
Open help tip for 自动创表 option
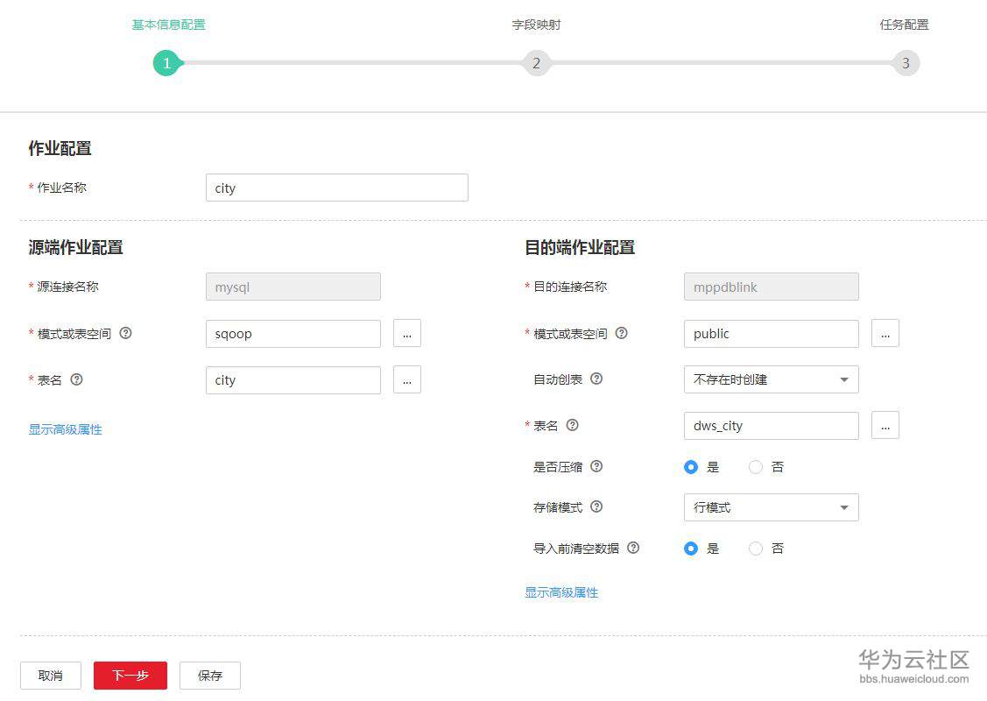point(597,379)
